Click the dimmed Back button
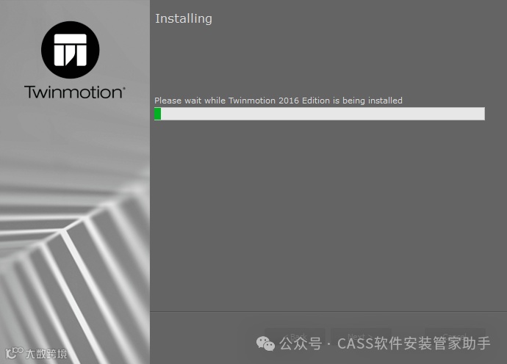Screen dimensions: 507x364 point(295,337)
